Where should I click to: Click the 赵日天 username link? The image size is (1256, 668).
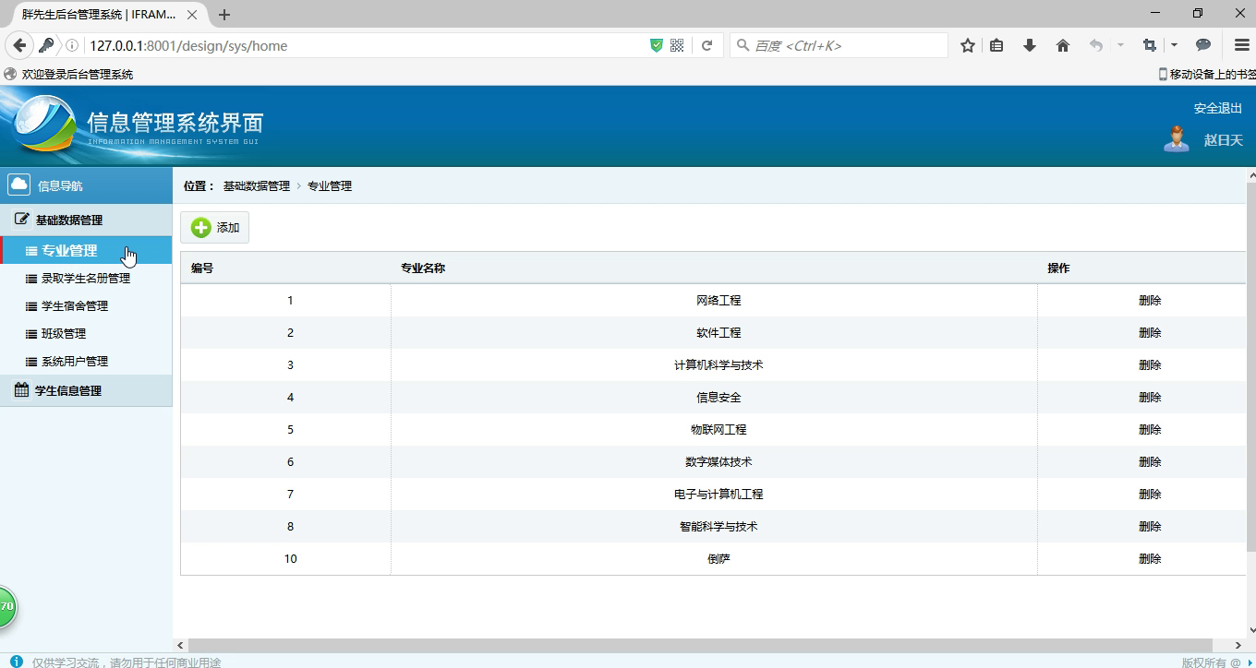pyautogui.click(x=1224, y=140)
